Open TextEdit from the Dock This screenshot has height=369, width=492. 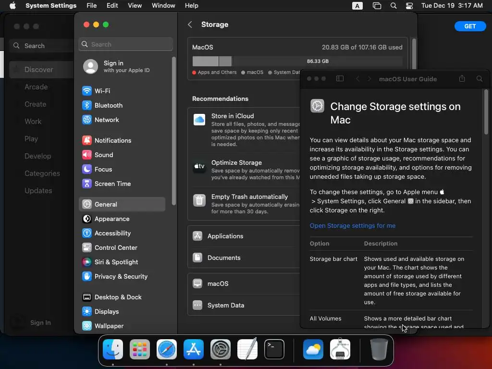(247, 349)
